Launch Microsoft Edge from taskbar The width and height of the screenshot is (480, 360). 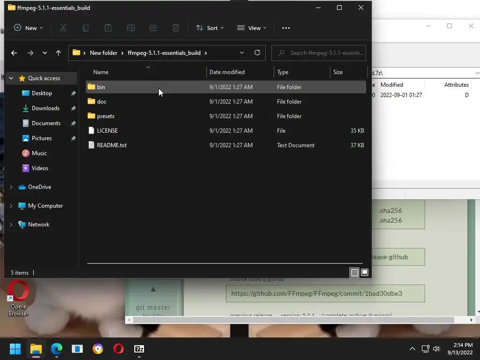(57, 349)
